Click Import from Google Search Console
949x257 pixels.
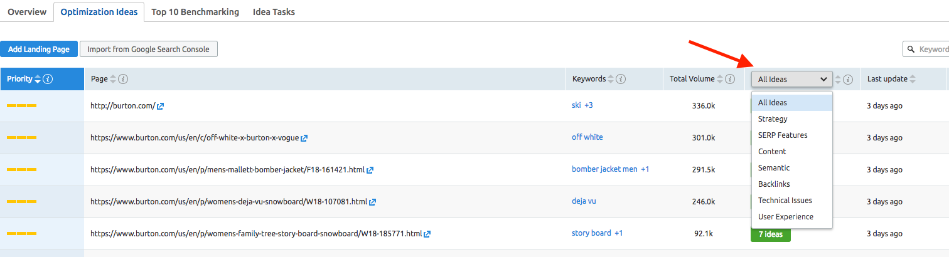149,49
